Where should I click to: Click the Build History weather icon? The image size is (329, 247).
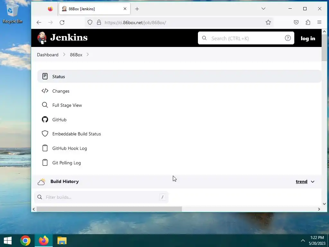tap(41, 182)
